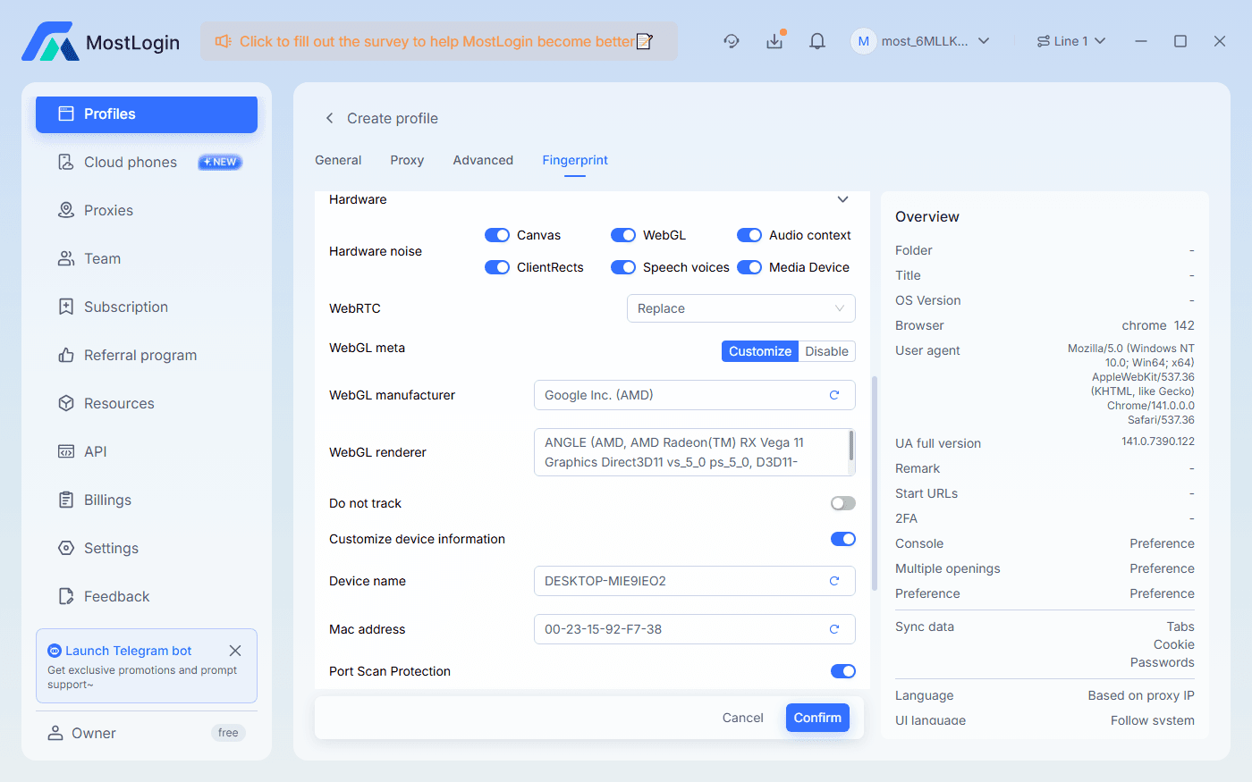Open the Cloud phones section
1252x782 pixels.
pos(130,162)
